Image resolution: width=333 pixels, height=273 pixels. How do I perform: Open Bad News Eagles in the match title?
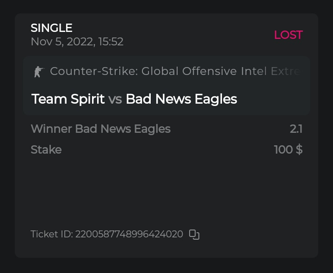181,99
